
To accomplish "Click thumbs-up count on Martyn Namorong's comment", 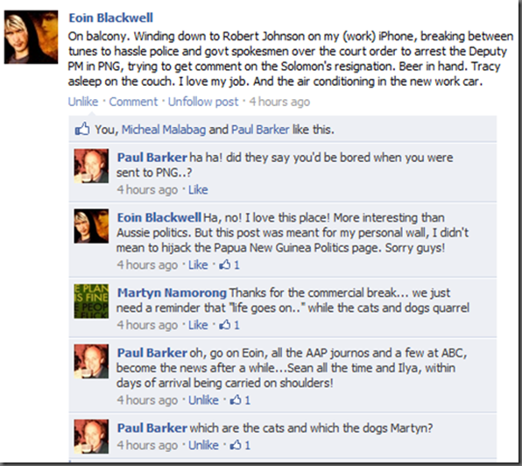I will click(229, 324).
